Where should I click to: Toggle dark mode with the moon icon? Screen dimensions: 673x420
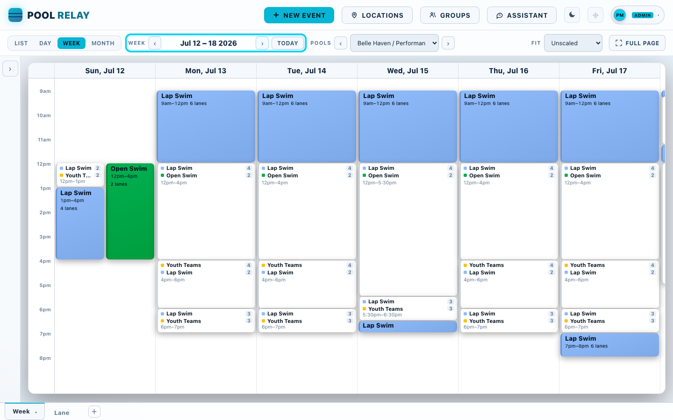pos(572,15)
